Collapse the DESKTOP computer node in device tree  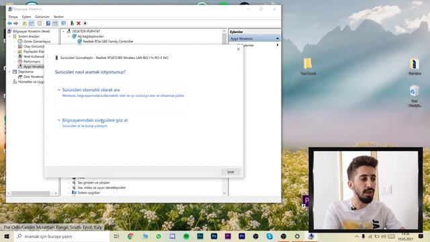point(63,32)
